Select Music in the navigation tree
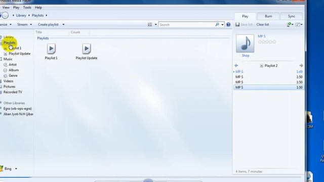324x182 pixels. pyautogui.click(x=8, y=59)
